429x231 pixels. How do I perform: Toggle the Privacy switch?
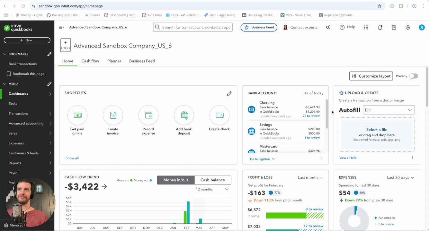(x=414, y=76)
